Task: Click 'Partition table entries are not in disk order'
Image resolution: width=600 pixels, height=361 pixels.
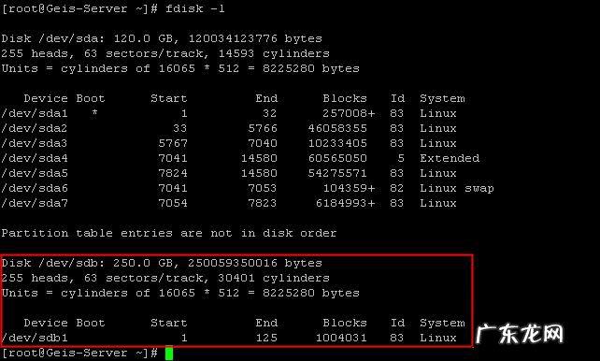Action: tap(169, 233)
